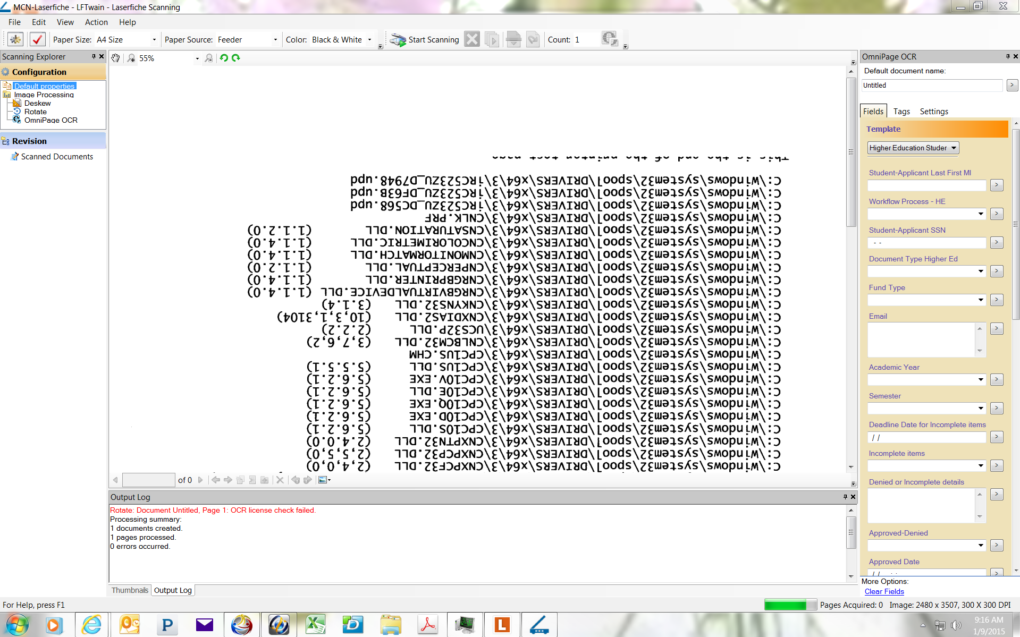
Task: Click the zoom out magnifier icon
Action: 209,58
